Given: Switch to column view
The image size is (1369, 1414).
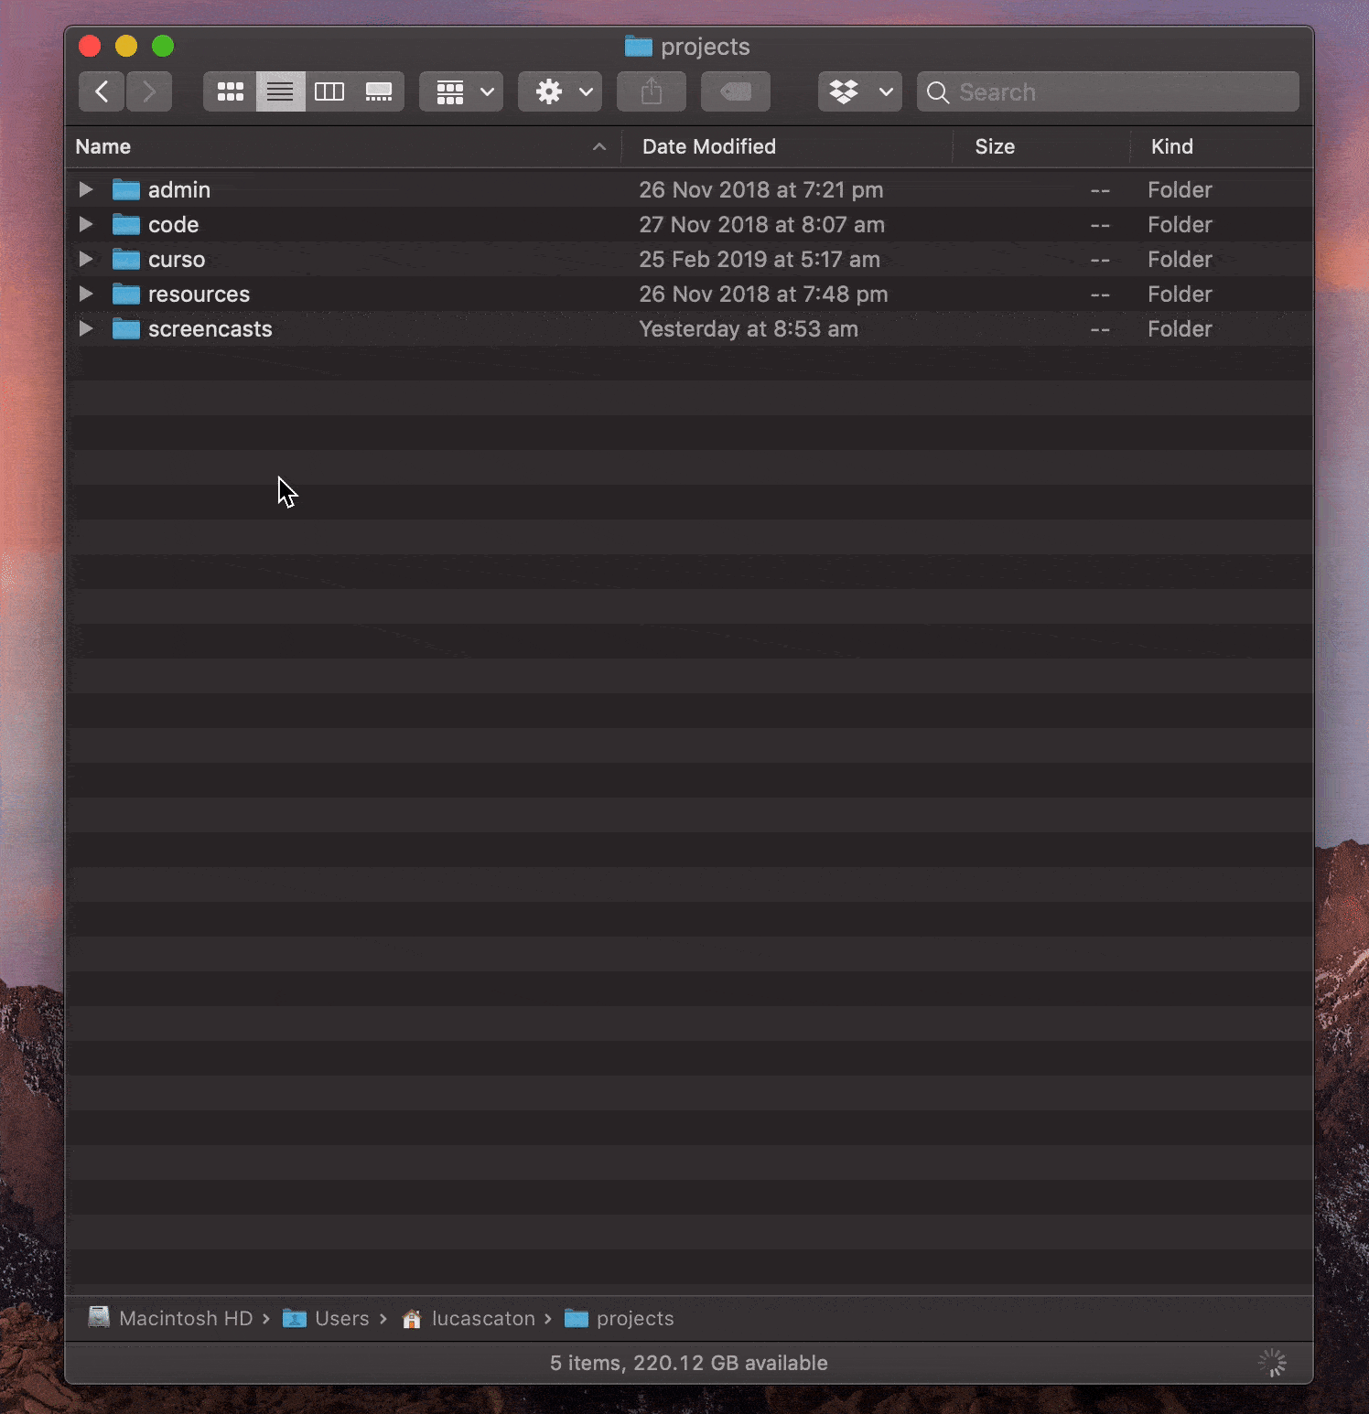Looking at the screenshot, I should click(329, 91).
